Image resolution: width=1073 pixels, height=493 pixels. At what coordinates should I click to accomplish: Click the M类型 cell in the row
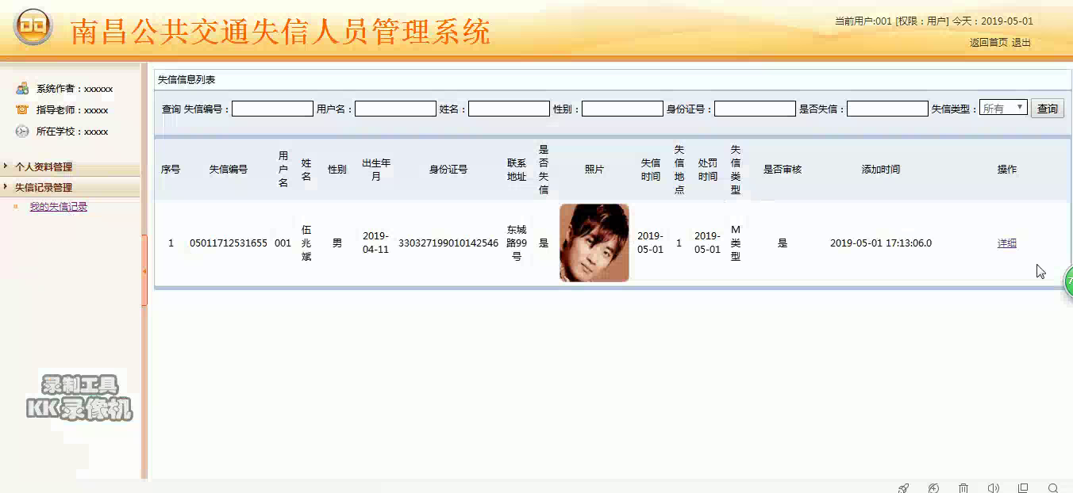pos(736,243)
